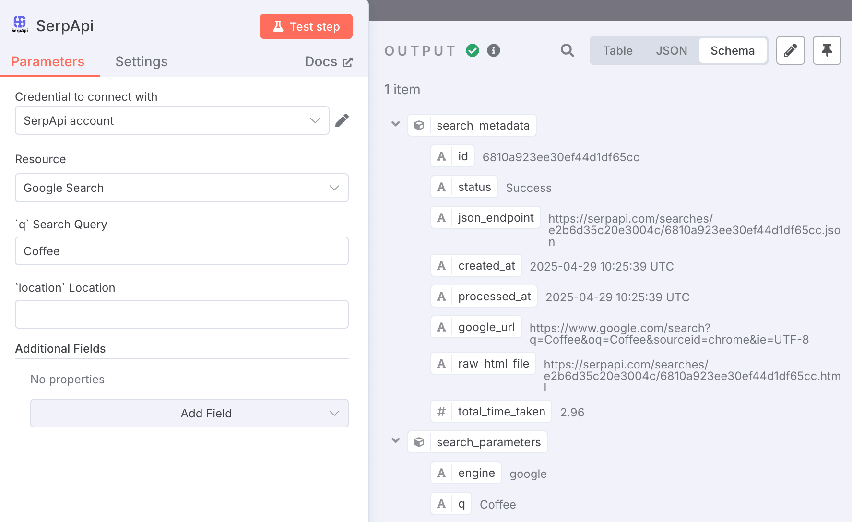
Task: Open the credential selector showing SerpApi account
Action: coord(172,120)
